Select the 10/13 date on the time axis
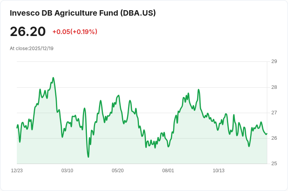Screen dimensions: 288x191 pyautogui.click(x=219, y=171)
